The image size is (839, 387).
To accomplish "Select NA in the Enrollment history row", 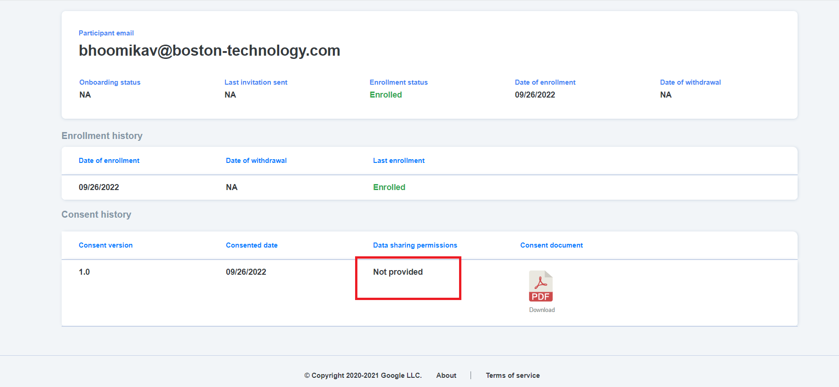I will [231, 187].
